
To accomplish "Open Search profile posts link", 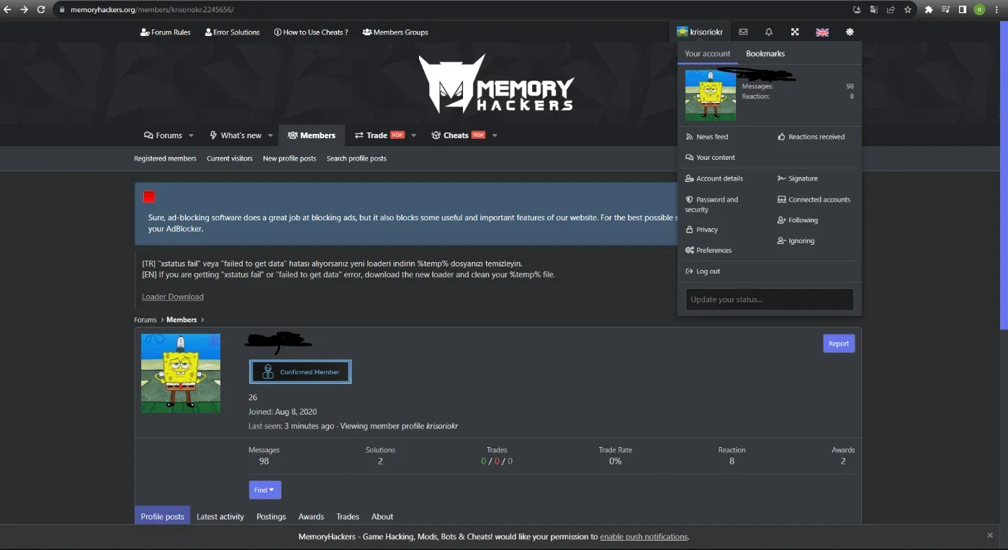I will pyautogui.click(x=356, y=158).
